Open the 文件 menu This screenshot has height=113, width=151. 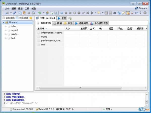point(7,9)
